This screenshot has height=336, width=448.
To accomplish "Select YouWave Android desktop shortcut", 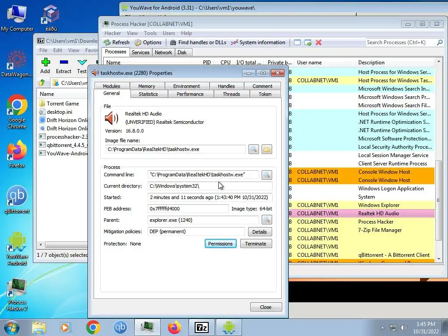I will pos(17,248).
